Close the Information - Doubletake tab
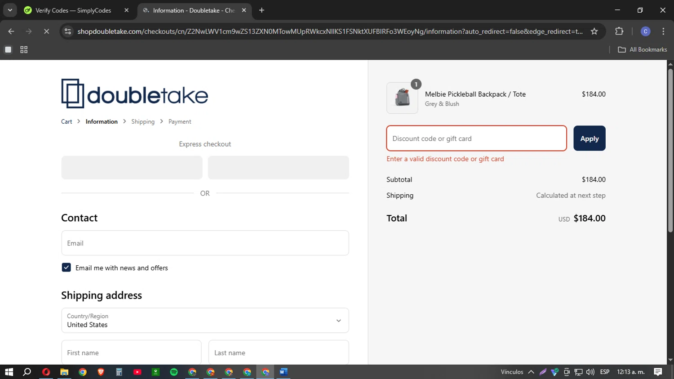Screen dimensions: 674x379 click(x=244, y=10)
